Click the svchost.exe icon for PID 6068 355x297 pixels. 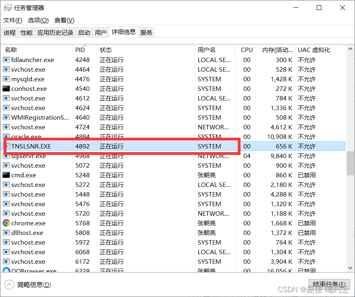[6, 252]
